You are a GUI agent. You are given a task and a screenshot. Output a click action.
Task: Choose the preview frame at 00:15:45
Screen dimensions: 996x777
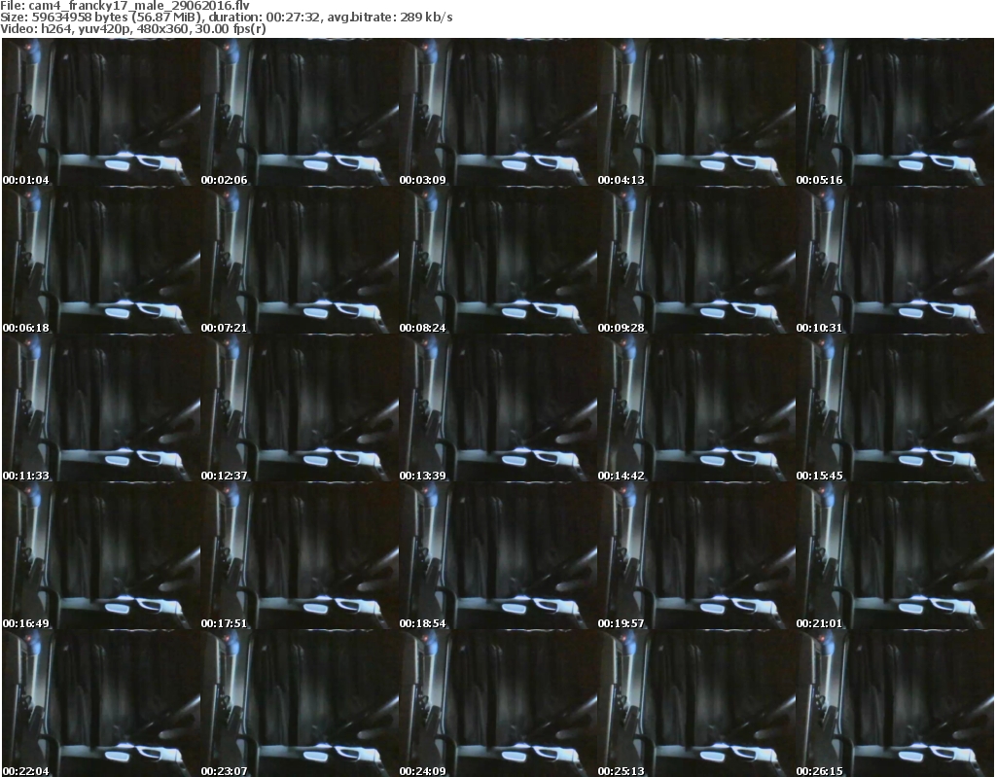pos(895,408)
